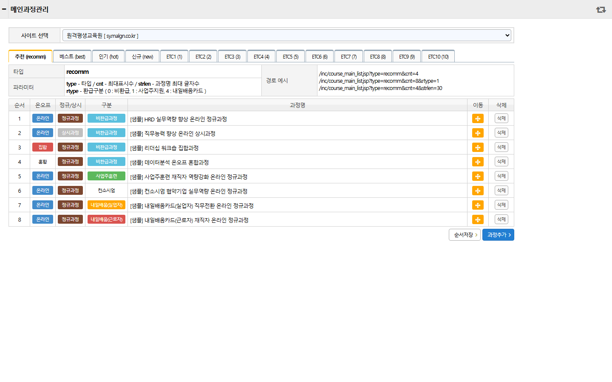Delete the 데이터분석 온오프 혼합과정 row
This screenshot has width=612, height=382.
501,162
